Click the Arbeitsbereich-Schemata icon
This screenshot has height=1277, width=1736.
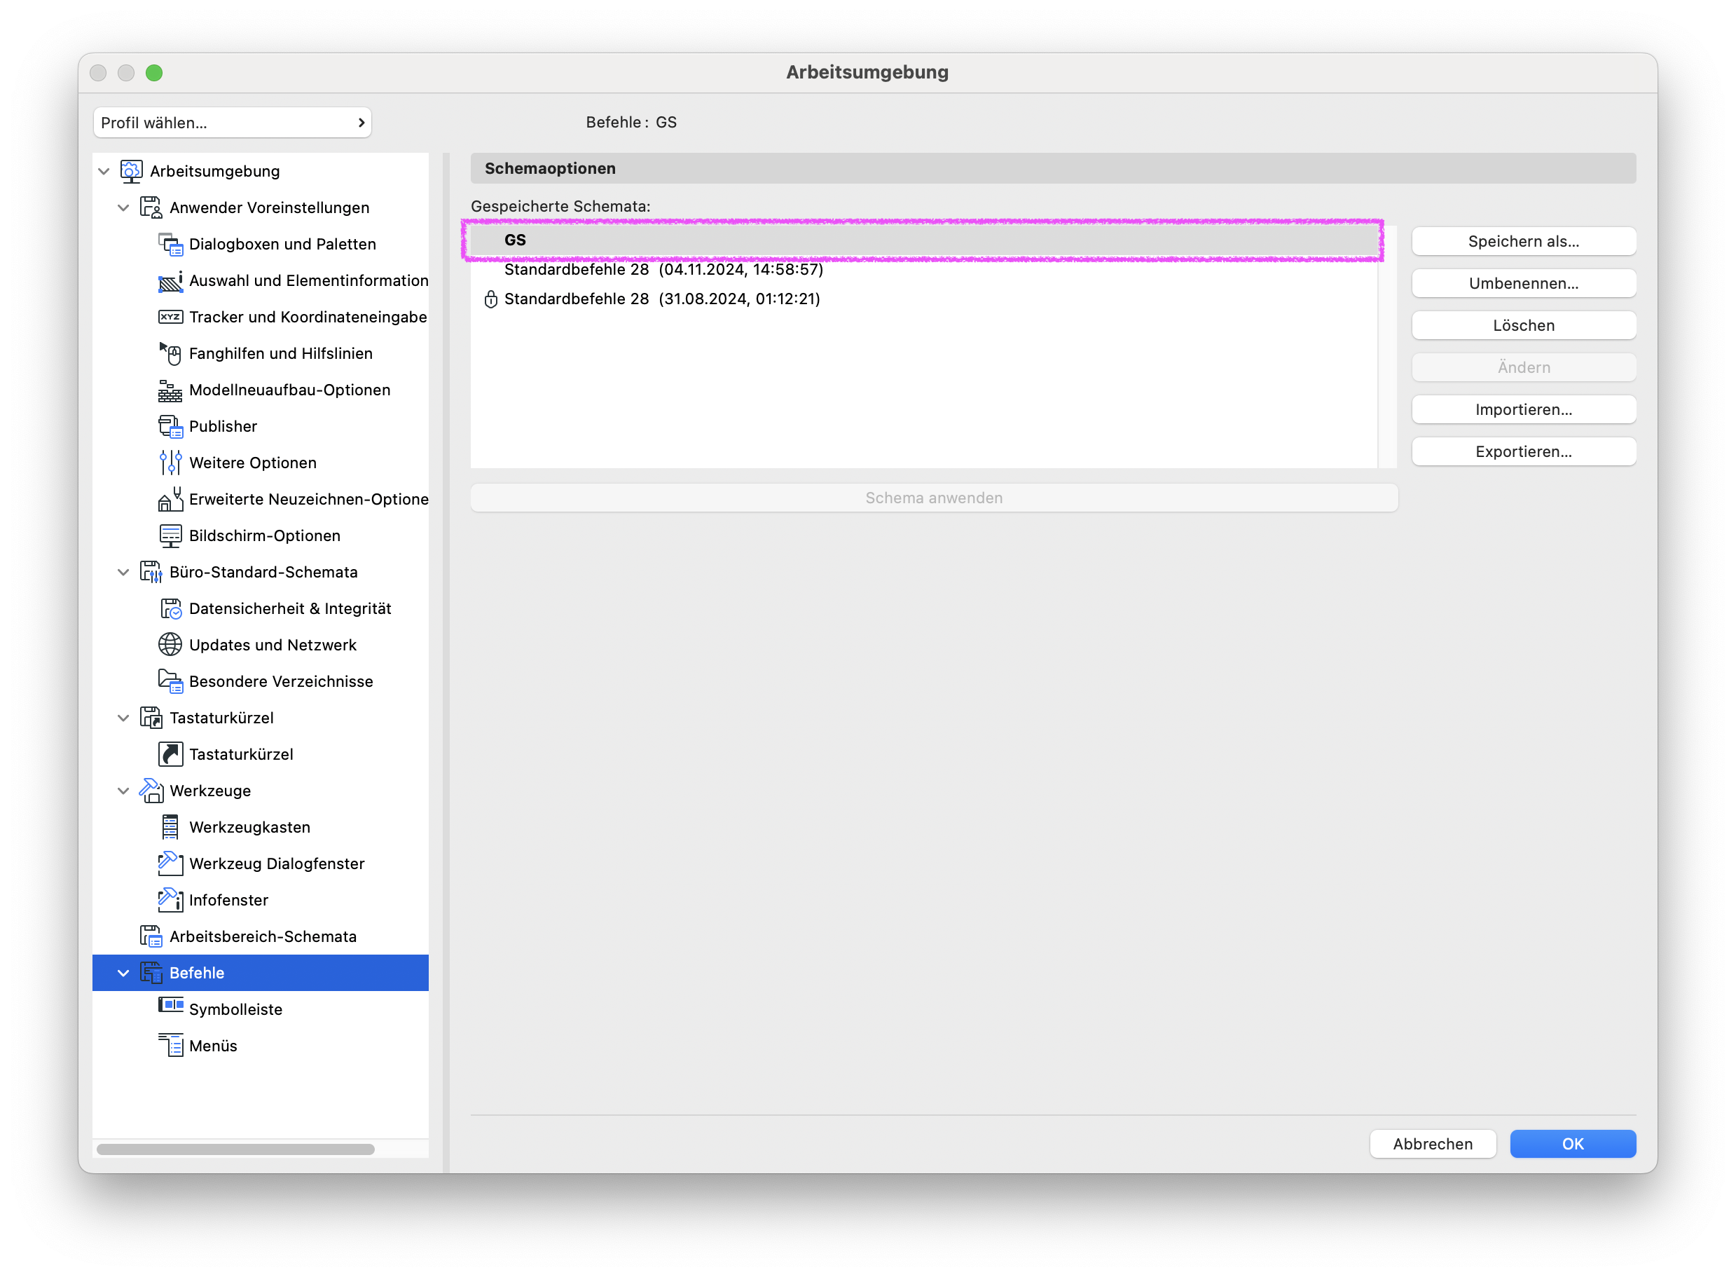tap(151, 936)
